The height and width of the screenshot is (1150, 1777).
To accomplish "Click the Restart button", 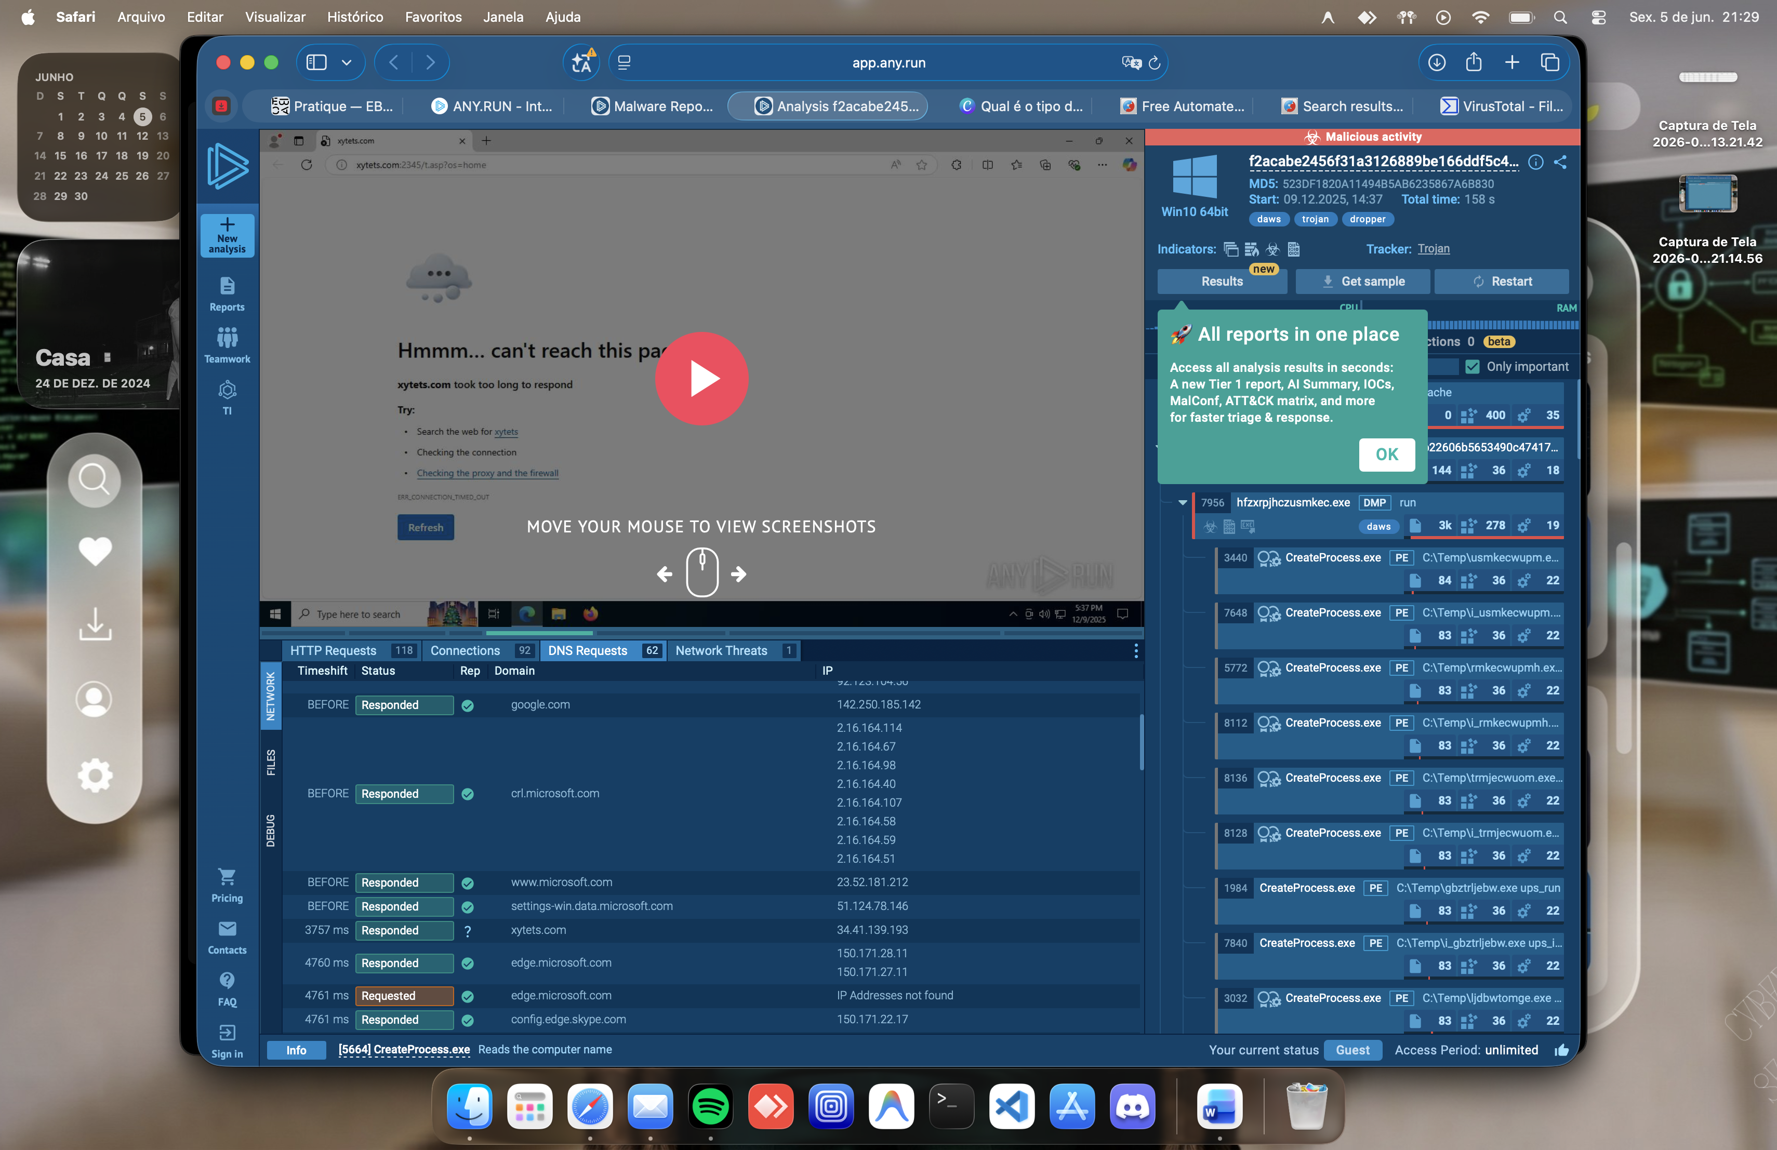I will (1502, 282).
